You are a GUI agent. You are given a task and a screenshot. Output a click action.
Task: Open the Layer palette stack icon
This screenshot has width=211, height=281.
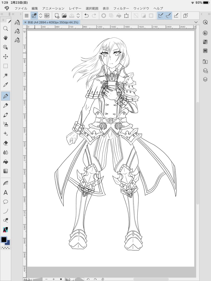pos(205,79)
